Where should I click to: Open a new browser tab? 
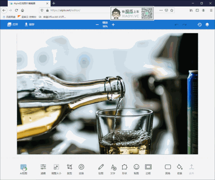click(54, 3)
